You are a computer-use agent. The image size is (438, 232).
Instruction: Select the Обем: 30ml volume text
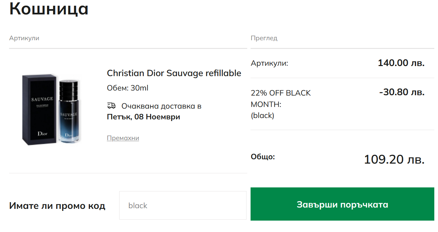click(x=128, y=88)
